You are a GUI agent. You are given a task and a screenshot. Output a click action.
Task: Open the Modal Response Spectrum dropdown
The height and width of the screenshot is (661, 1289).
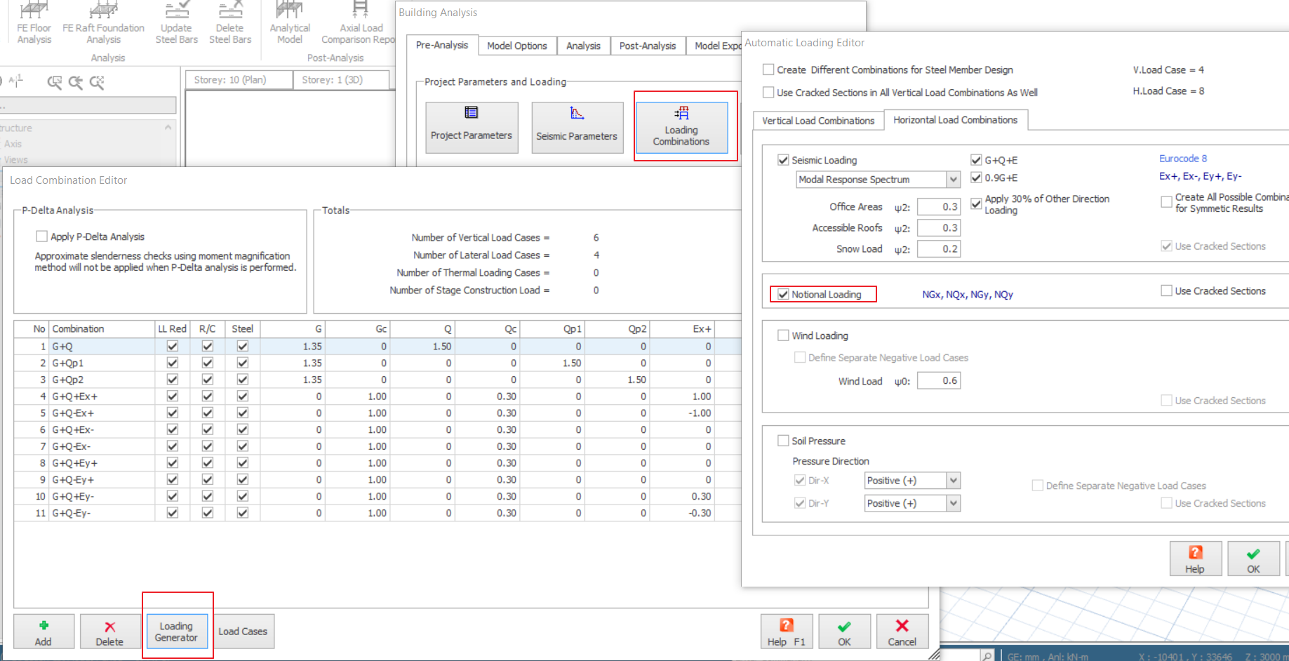(952, 180)
